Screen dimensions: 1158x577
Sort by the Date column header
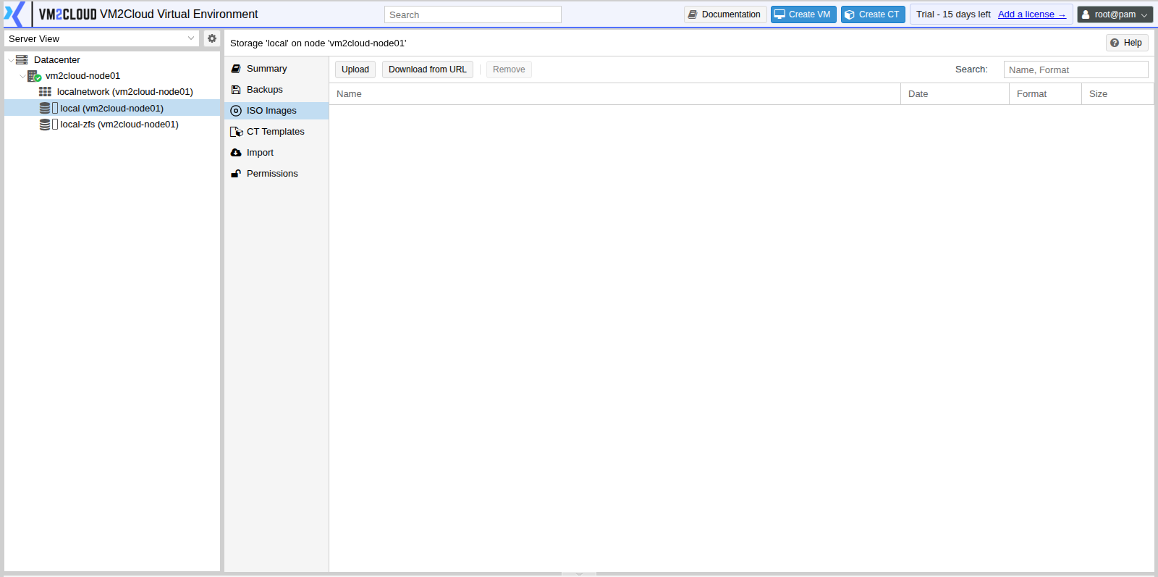click(x=955, y=94)
